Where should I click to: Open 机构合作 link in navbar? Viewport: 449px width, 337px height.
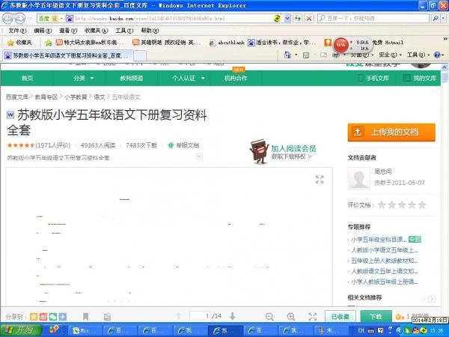(236, 78)
